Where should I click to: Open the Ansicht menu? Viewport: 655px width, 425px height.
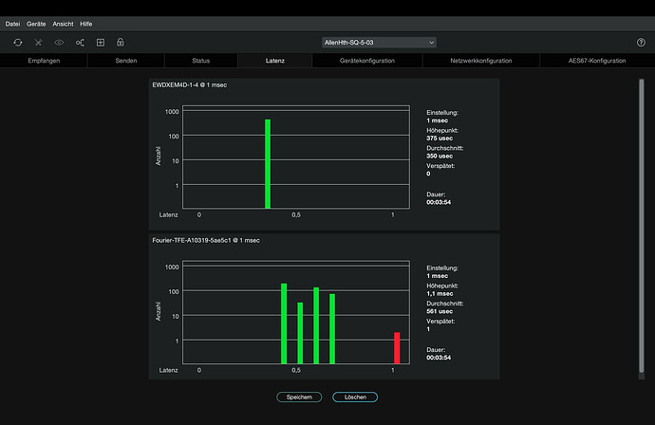click(x=63, y=24)
